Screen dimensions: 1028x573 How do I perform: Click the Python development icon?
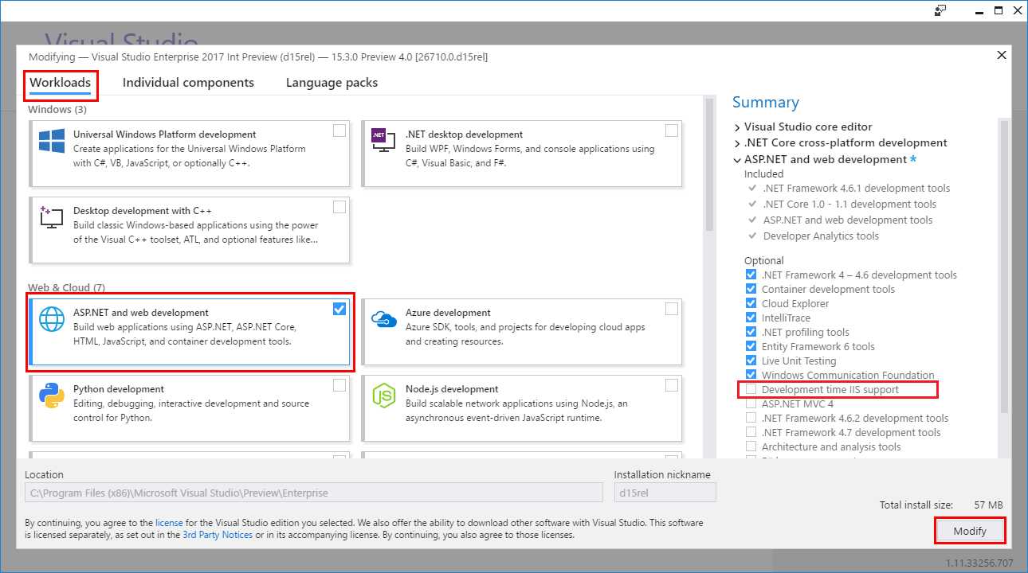(52, 396)
